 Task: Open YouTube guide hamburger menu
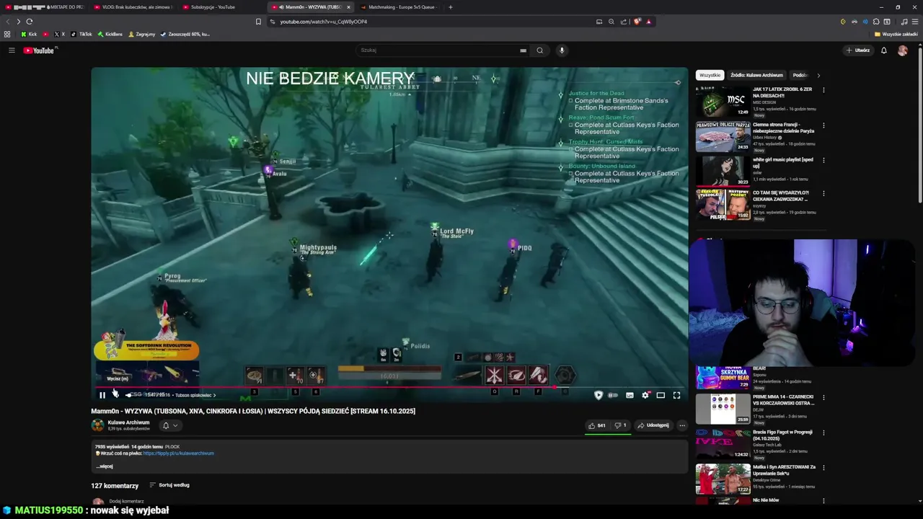(12, 50)
